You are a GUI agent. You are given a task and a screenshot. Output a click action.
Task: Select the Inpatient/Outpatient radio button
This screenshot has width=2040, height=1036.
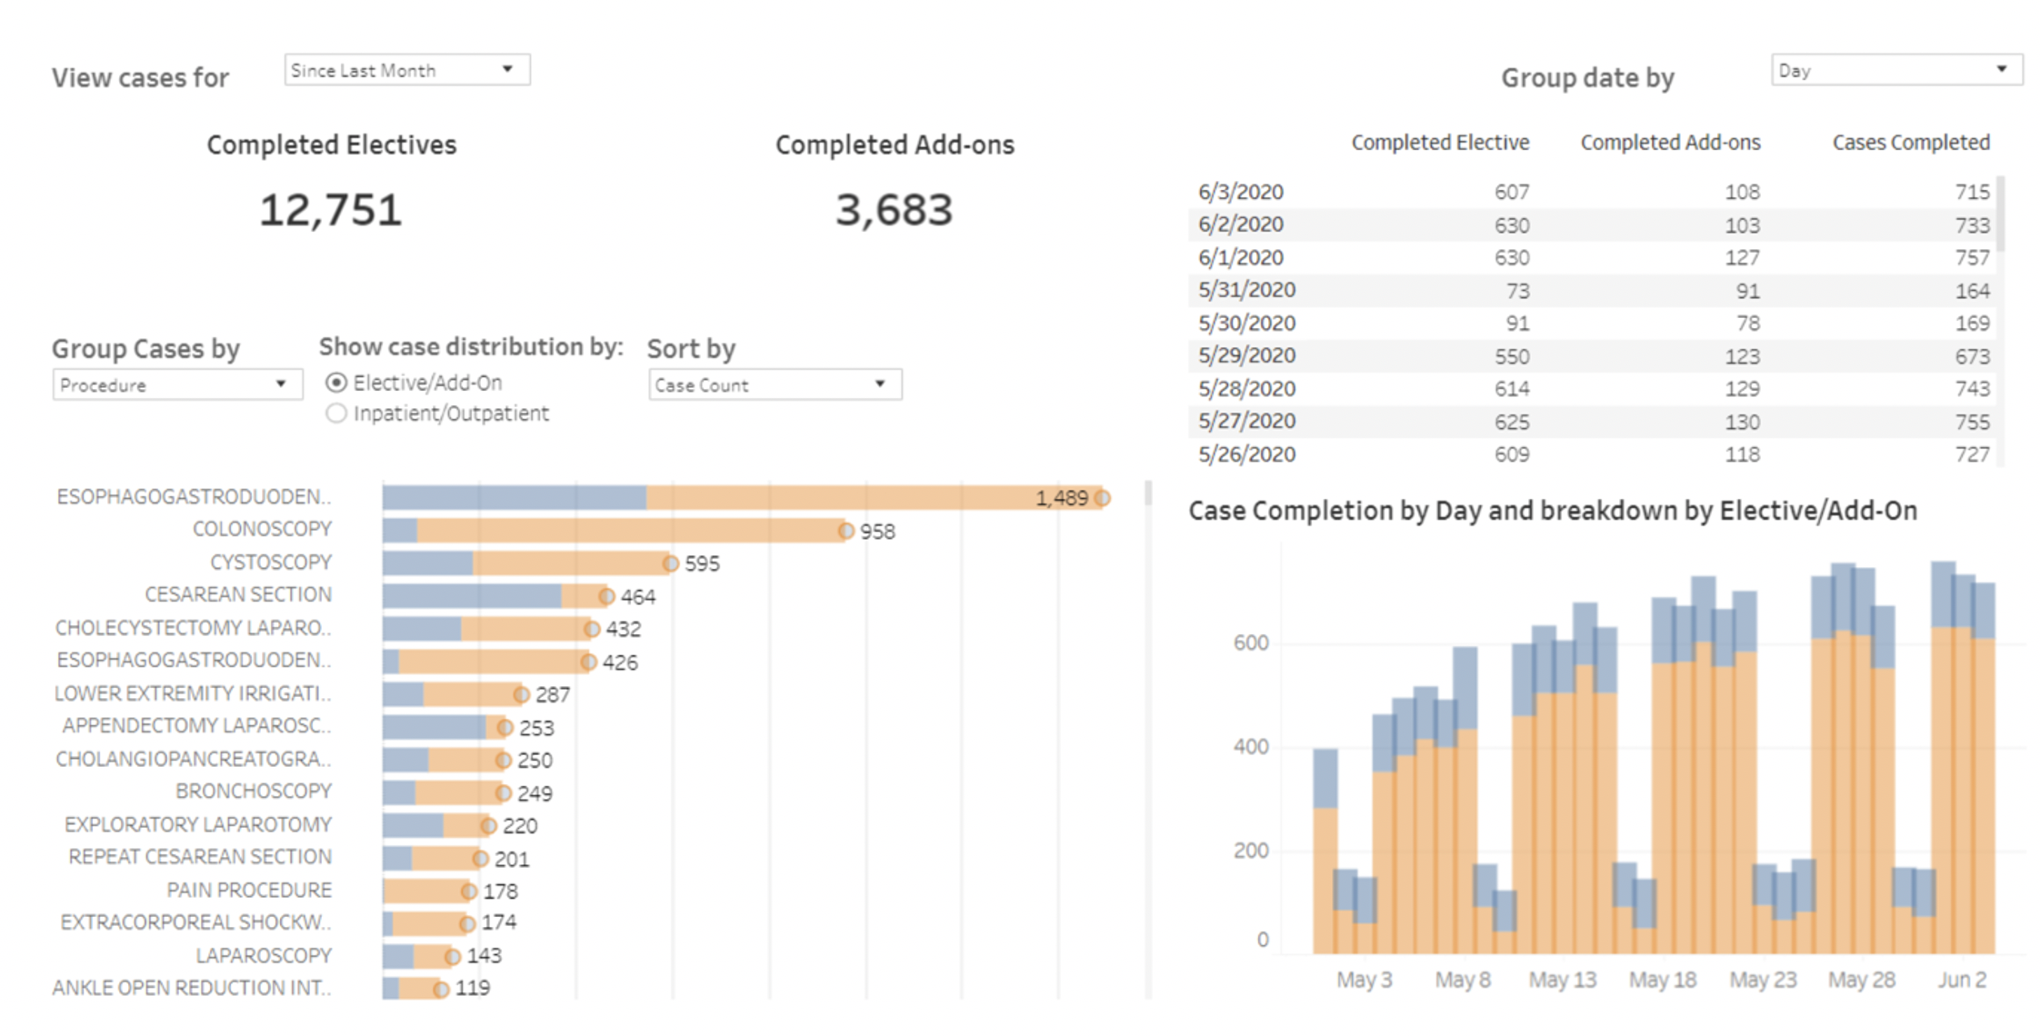click(336, 413)
